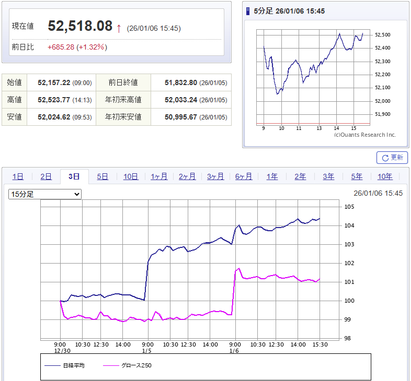Select the active 3日 tab
This screenshot has height=381, width=411.
tap(74, 176)
